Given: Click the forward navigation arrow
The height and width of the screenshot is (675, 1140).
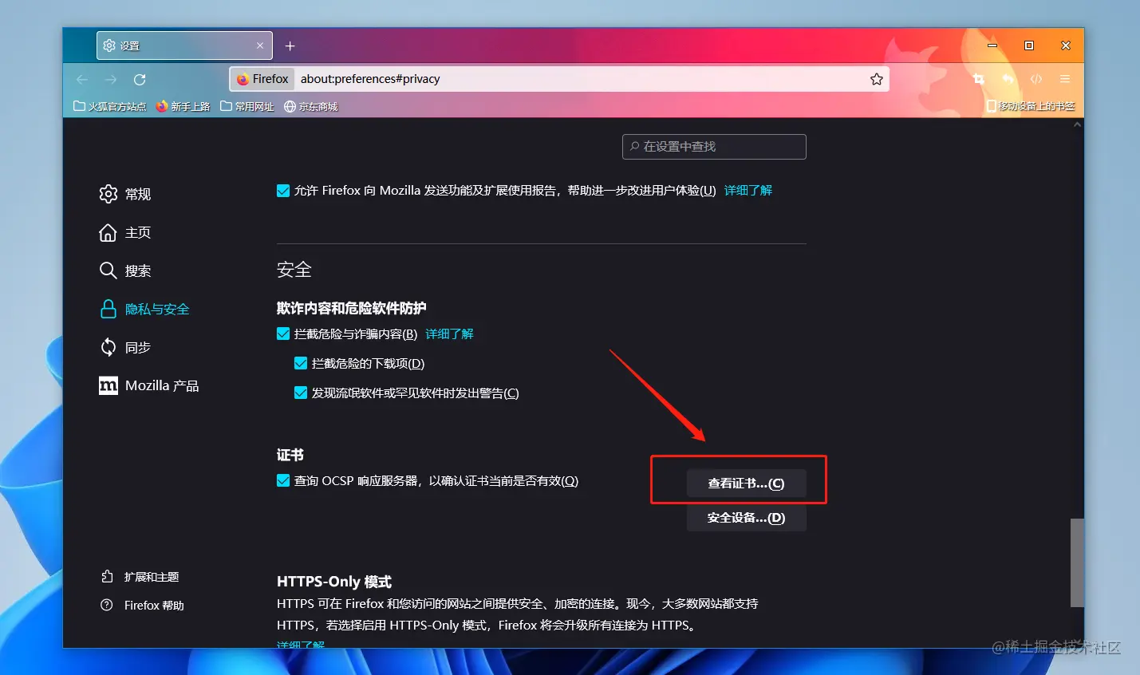Looking at the screenshot, I should [x=111, y=80].
